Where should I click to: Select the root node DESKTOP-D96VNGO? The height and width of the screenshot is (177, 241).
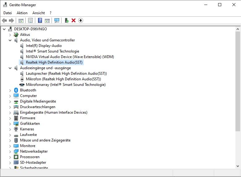[30, 29]
